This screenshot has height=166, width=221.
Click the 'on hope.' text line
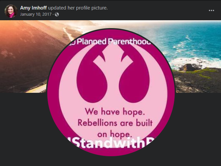115,134
